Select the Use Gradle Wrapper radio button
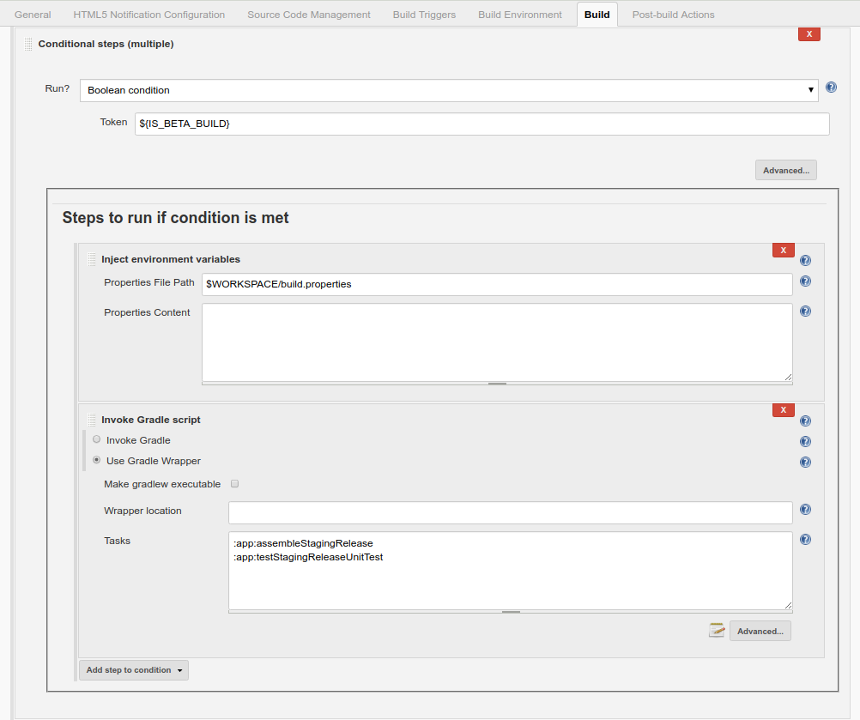Viewport: 860px width, 720px height. 96,460
